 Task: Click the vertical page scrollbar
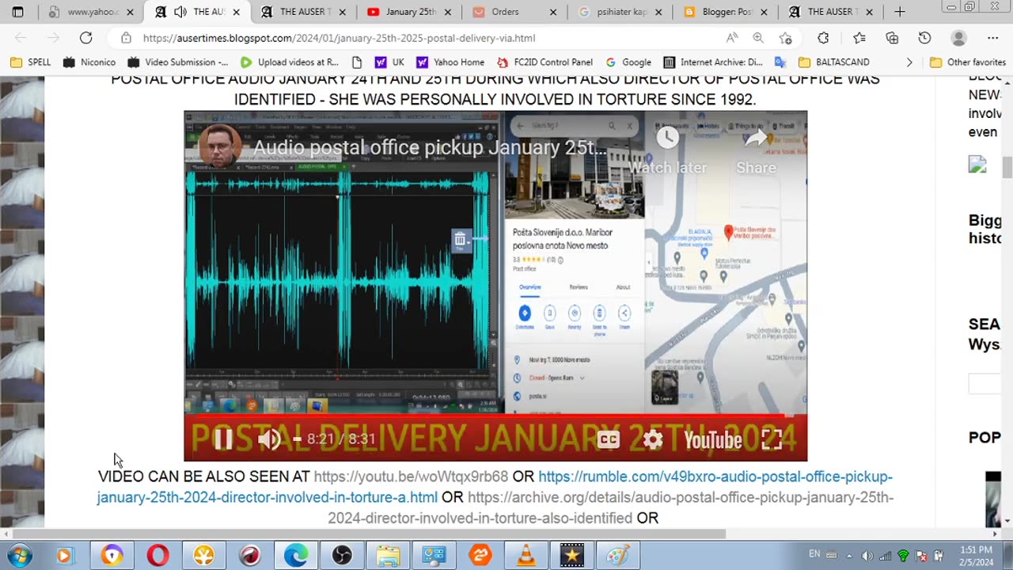1007,167
